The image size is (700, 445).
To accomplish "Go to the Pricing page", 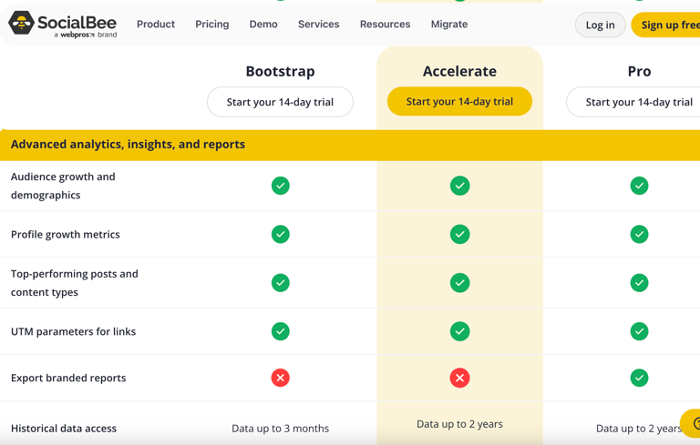I will point(211,25).
